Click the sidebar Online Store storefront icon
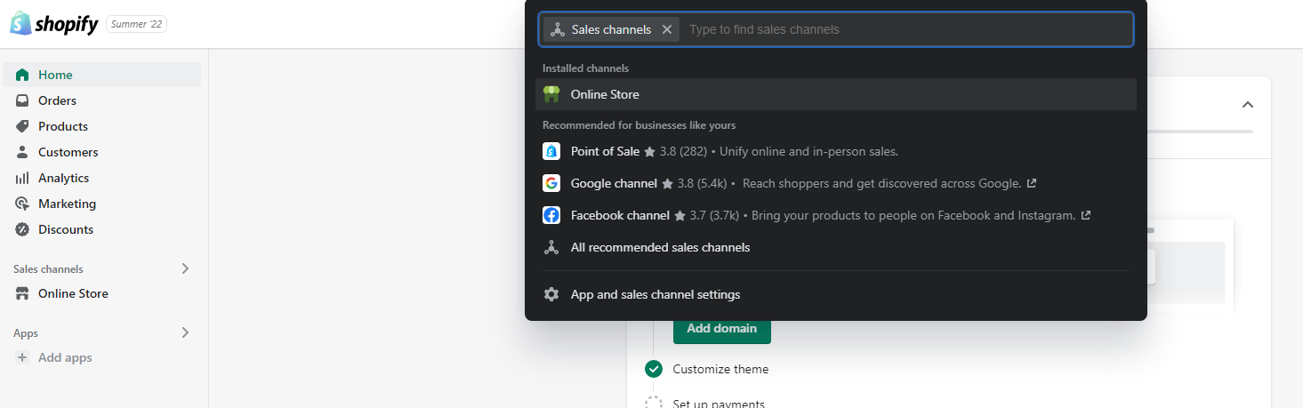Image resolution: width=1303 pixels, height=408 pixels. [22, 293]
